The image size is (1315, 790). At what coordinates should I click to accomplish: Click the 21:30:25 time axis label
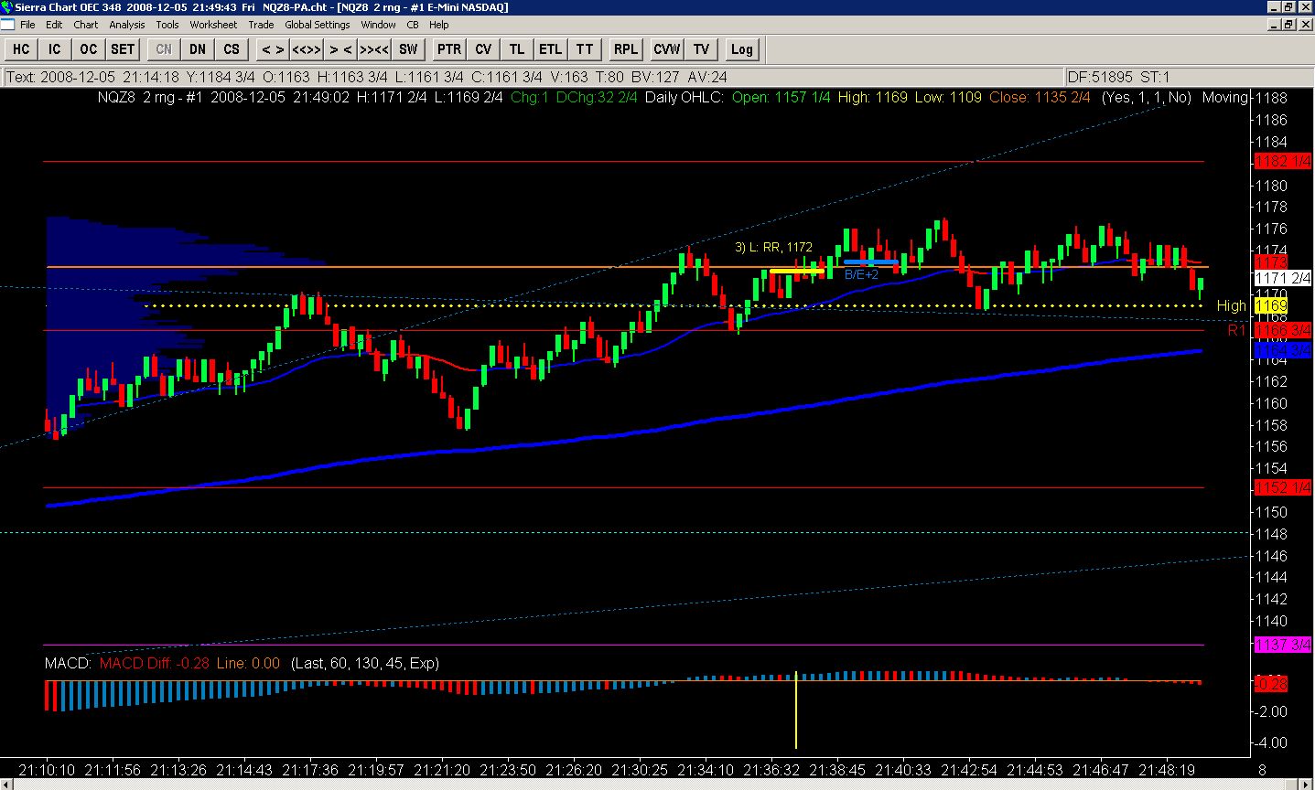click(x=640, y=770)
